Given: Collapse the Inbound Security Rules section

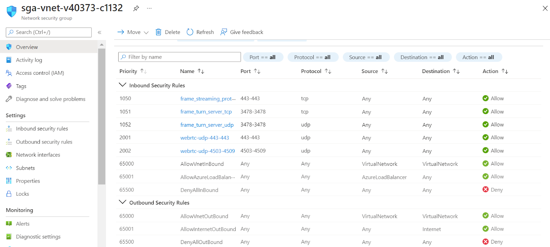Looking at the screenshot, I should 122,85.
